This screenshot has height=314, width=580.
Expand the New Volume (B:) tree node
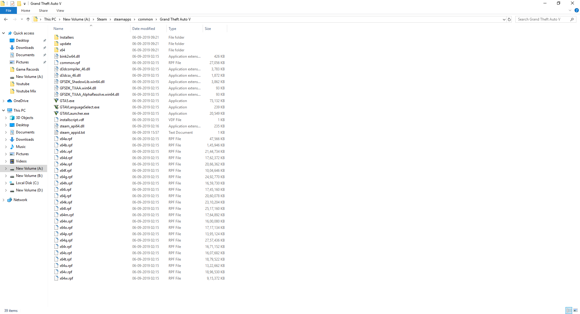[x=6, y=176]
